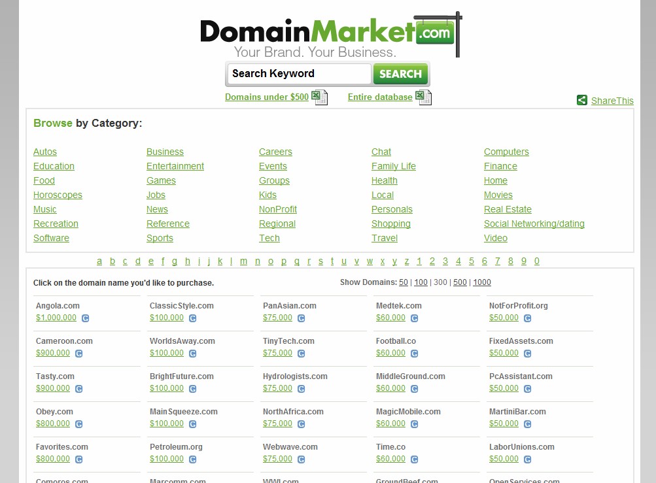
Task: Click the green ShareThis icon
Action: pos(582,100)
